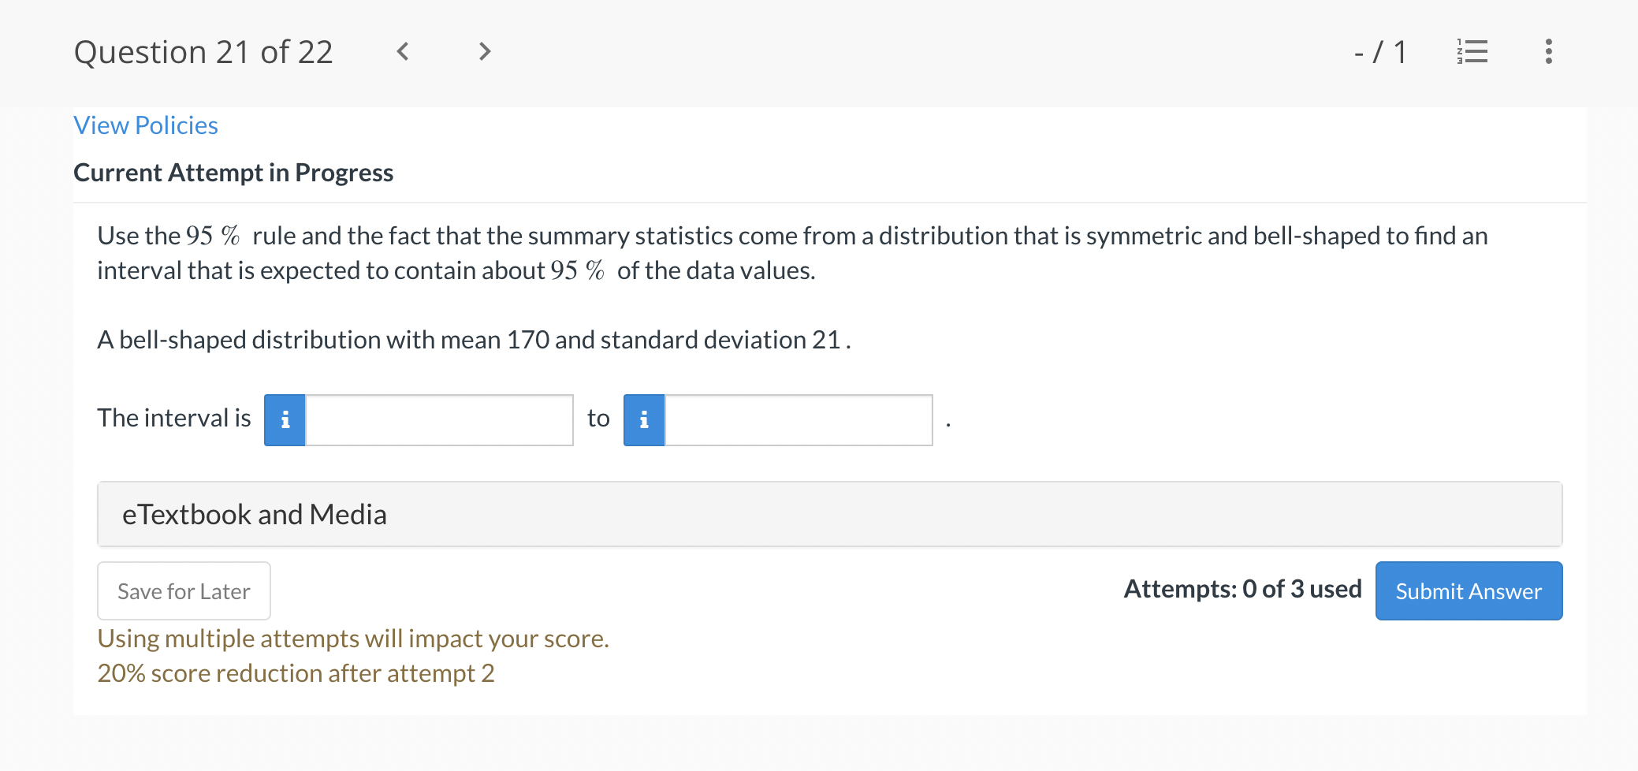Click the Current Attempt in Progress heading
1638x771 pixels.
coord(233,173)
